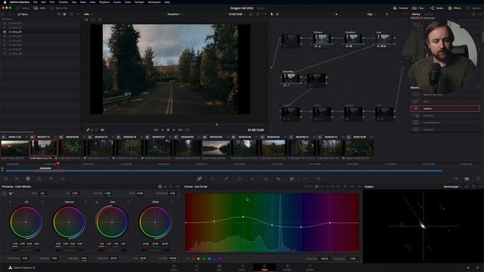This screenshot has height=272, width=484.
Task: Reset the Lift color wheel
Action: 42,202
